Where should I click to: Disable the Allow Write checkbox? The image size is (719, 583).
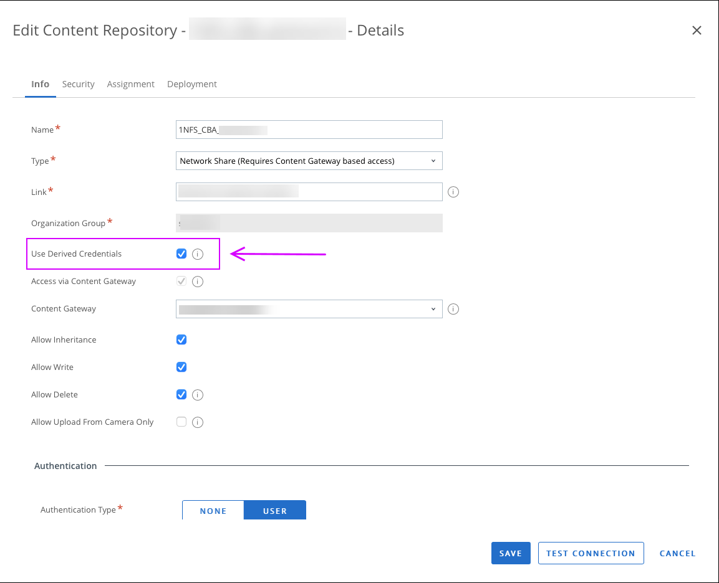pos(181,367)
